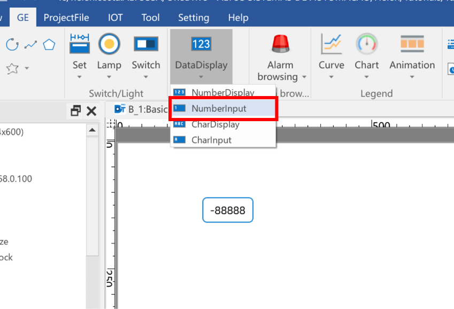Viewport: 454px width, 309px height.
Task: Expand the Switch dropdown arrow
Action: click(145, 77)
